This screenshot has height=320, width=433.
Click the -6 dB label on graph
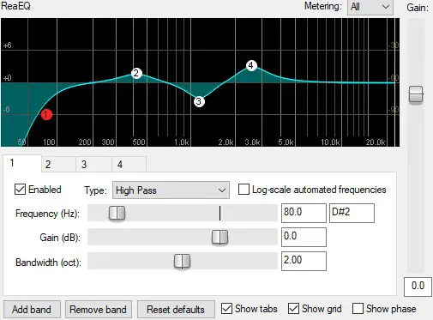coord(6,110)
